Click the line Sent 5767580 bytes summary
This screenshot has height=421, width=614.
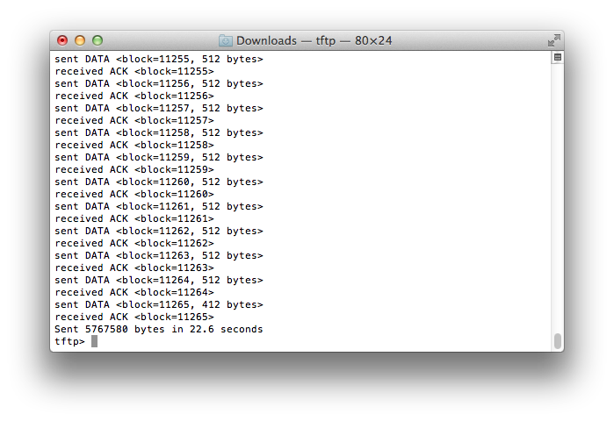point(159,329)
